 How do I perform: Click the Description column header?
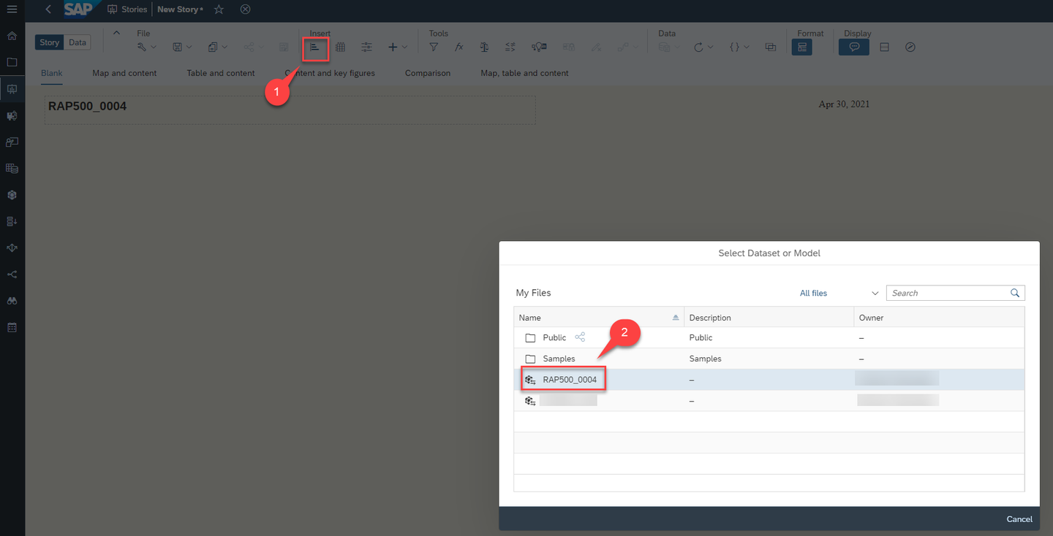tap(769, 318)
